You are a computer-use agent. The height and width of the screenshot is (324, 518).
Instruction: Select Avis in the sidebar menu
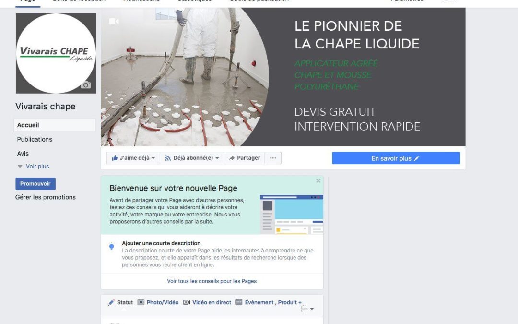[x=23, y=154]
